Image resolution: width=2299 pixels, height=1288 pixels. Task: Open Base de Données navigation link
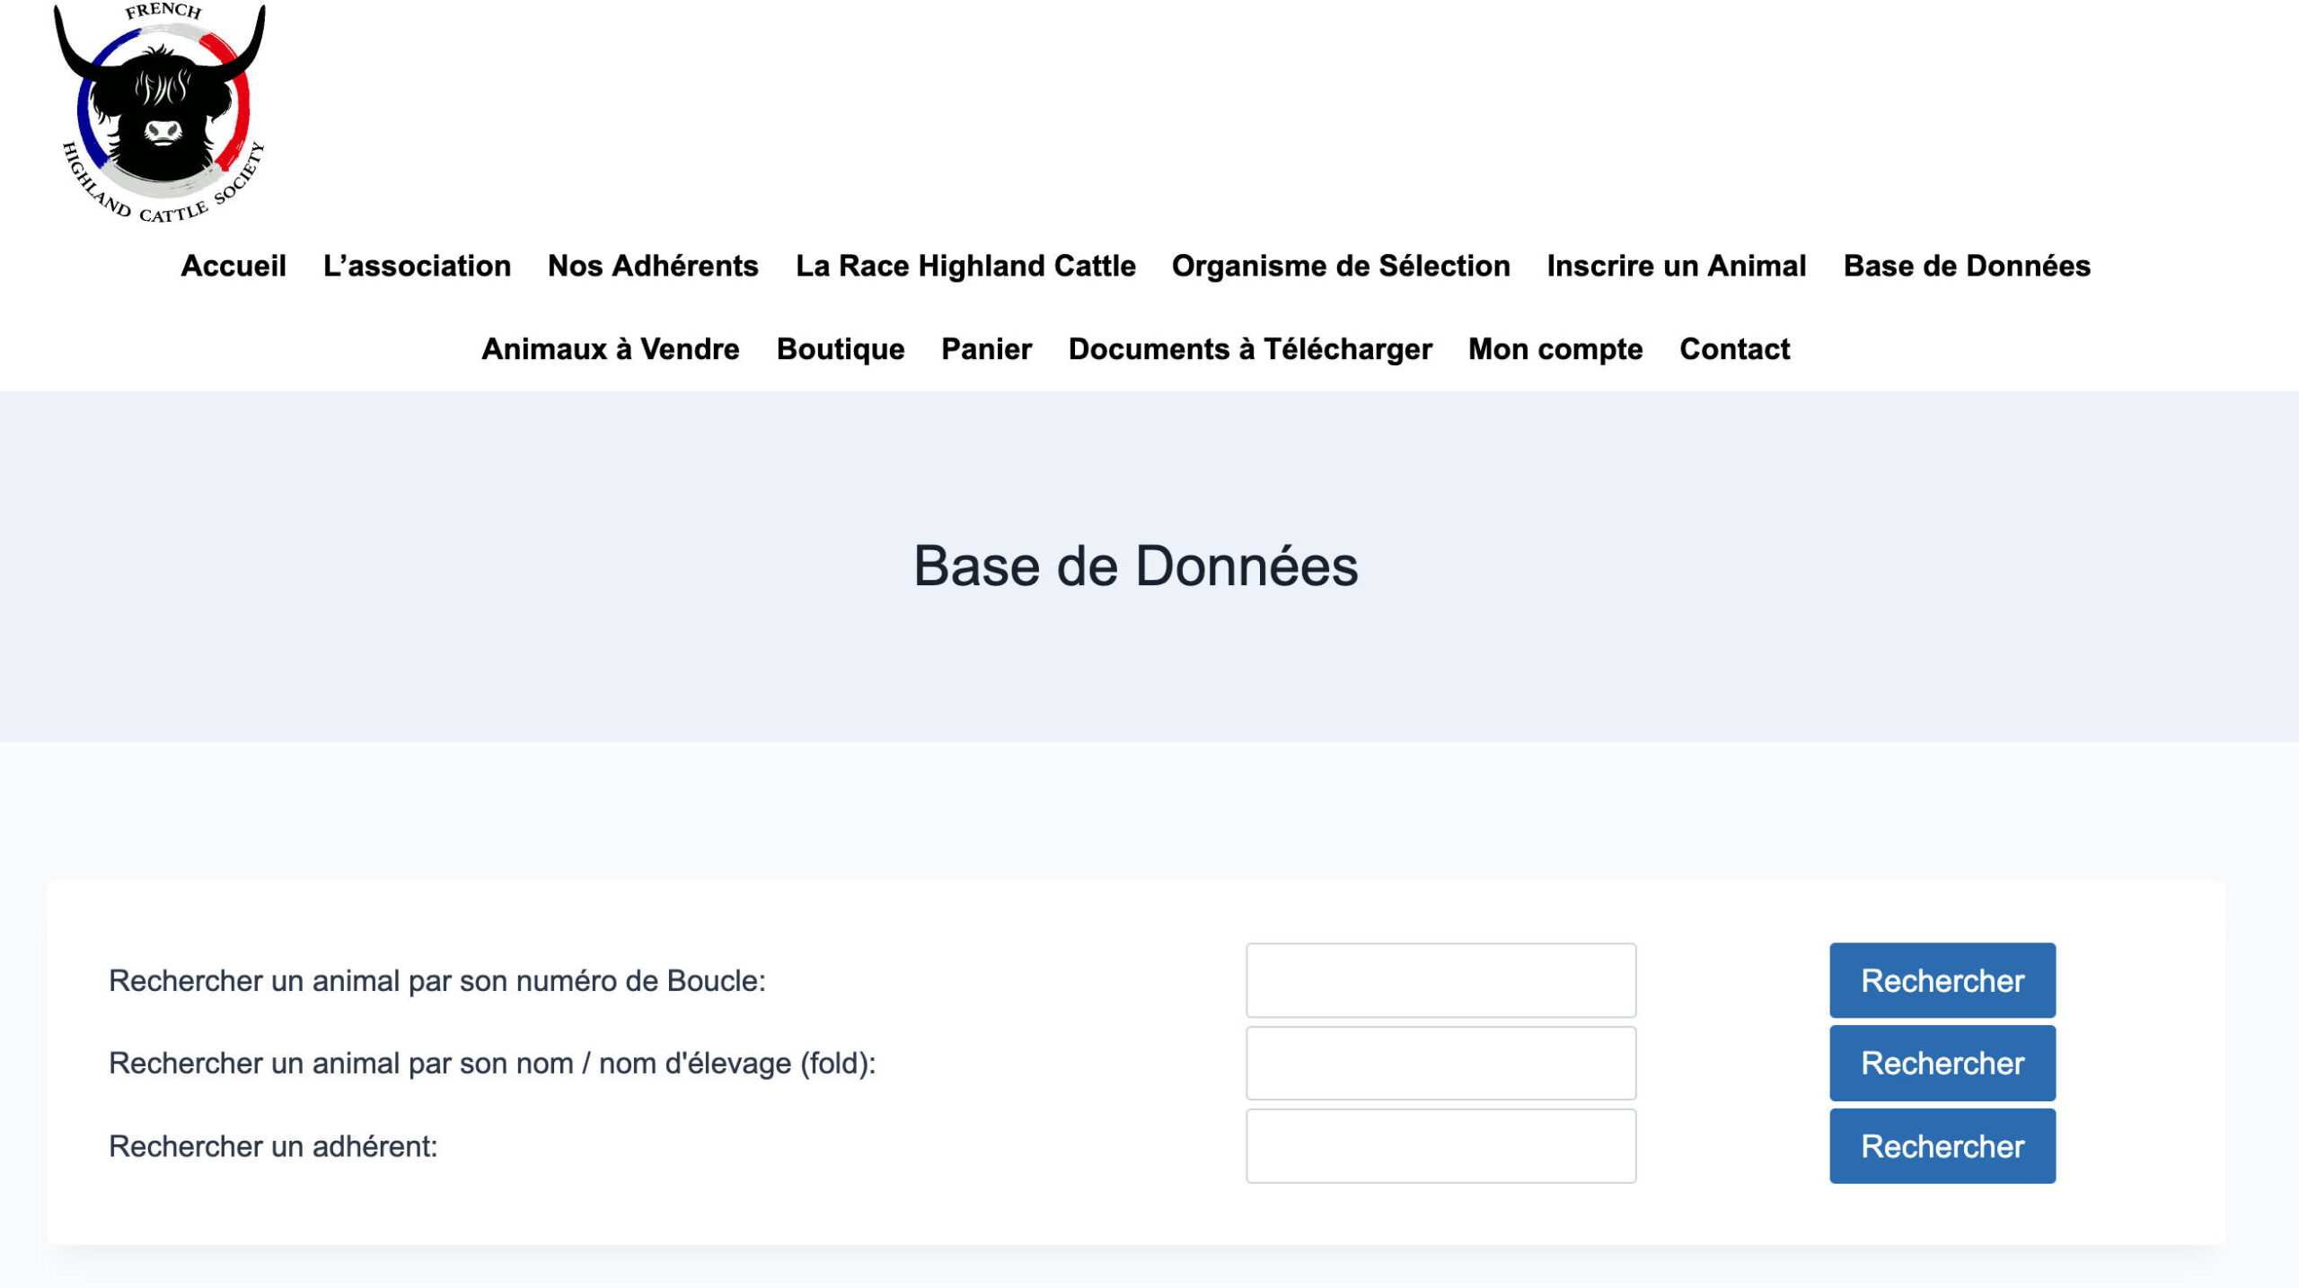pos(1967,266)
